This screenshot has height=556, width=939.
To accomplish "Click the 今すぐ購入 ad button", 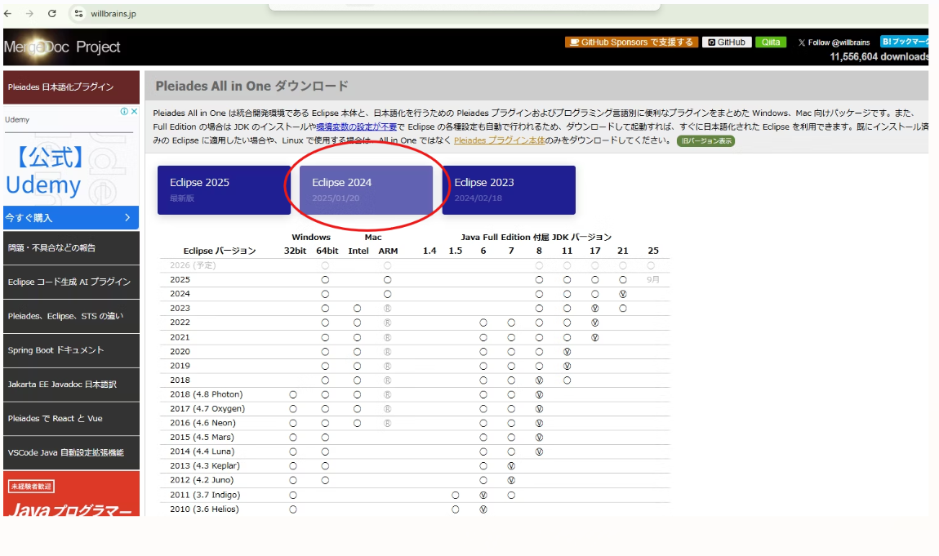I will point(71,218).
